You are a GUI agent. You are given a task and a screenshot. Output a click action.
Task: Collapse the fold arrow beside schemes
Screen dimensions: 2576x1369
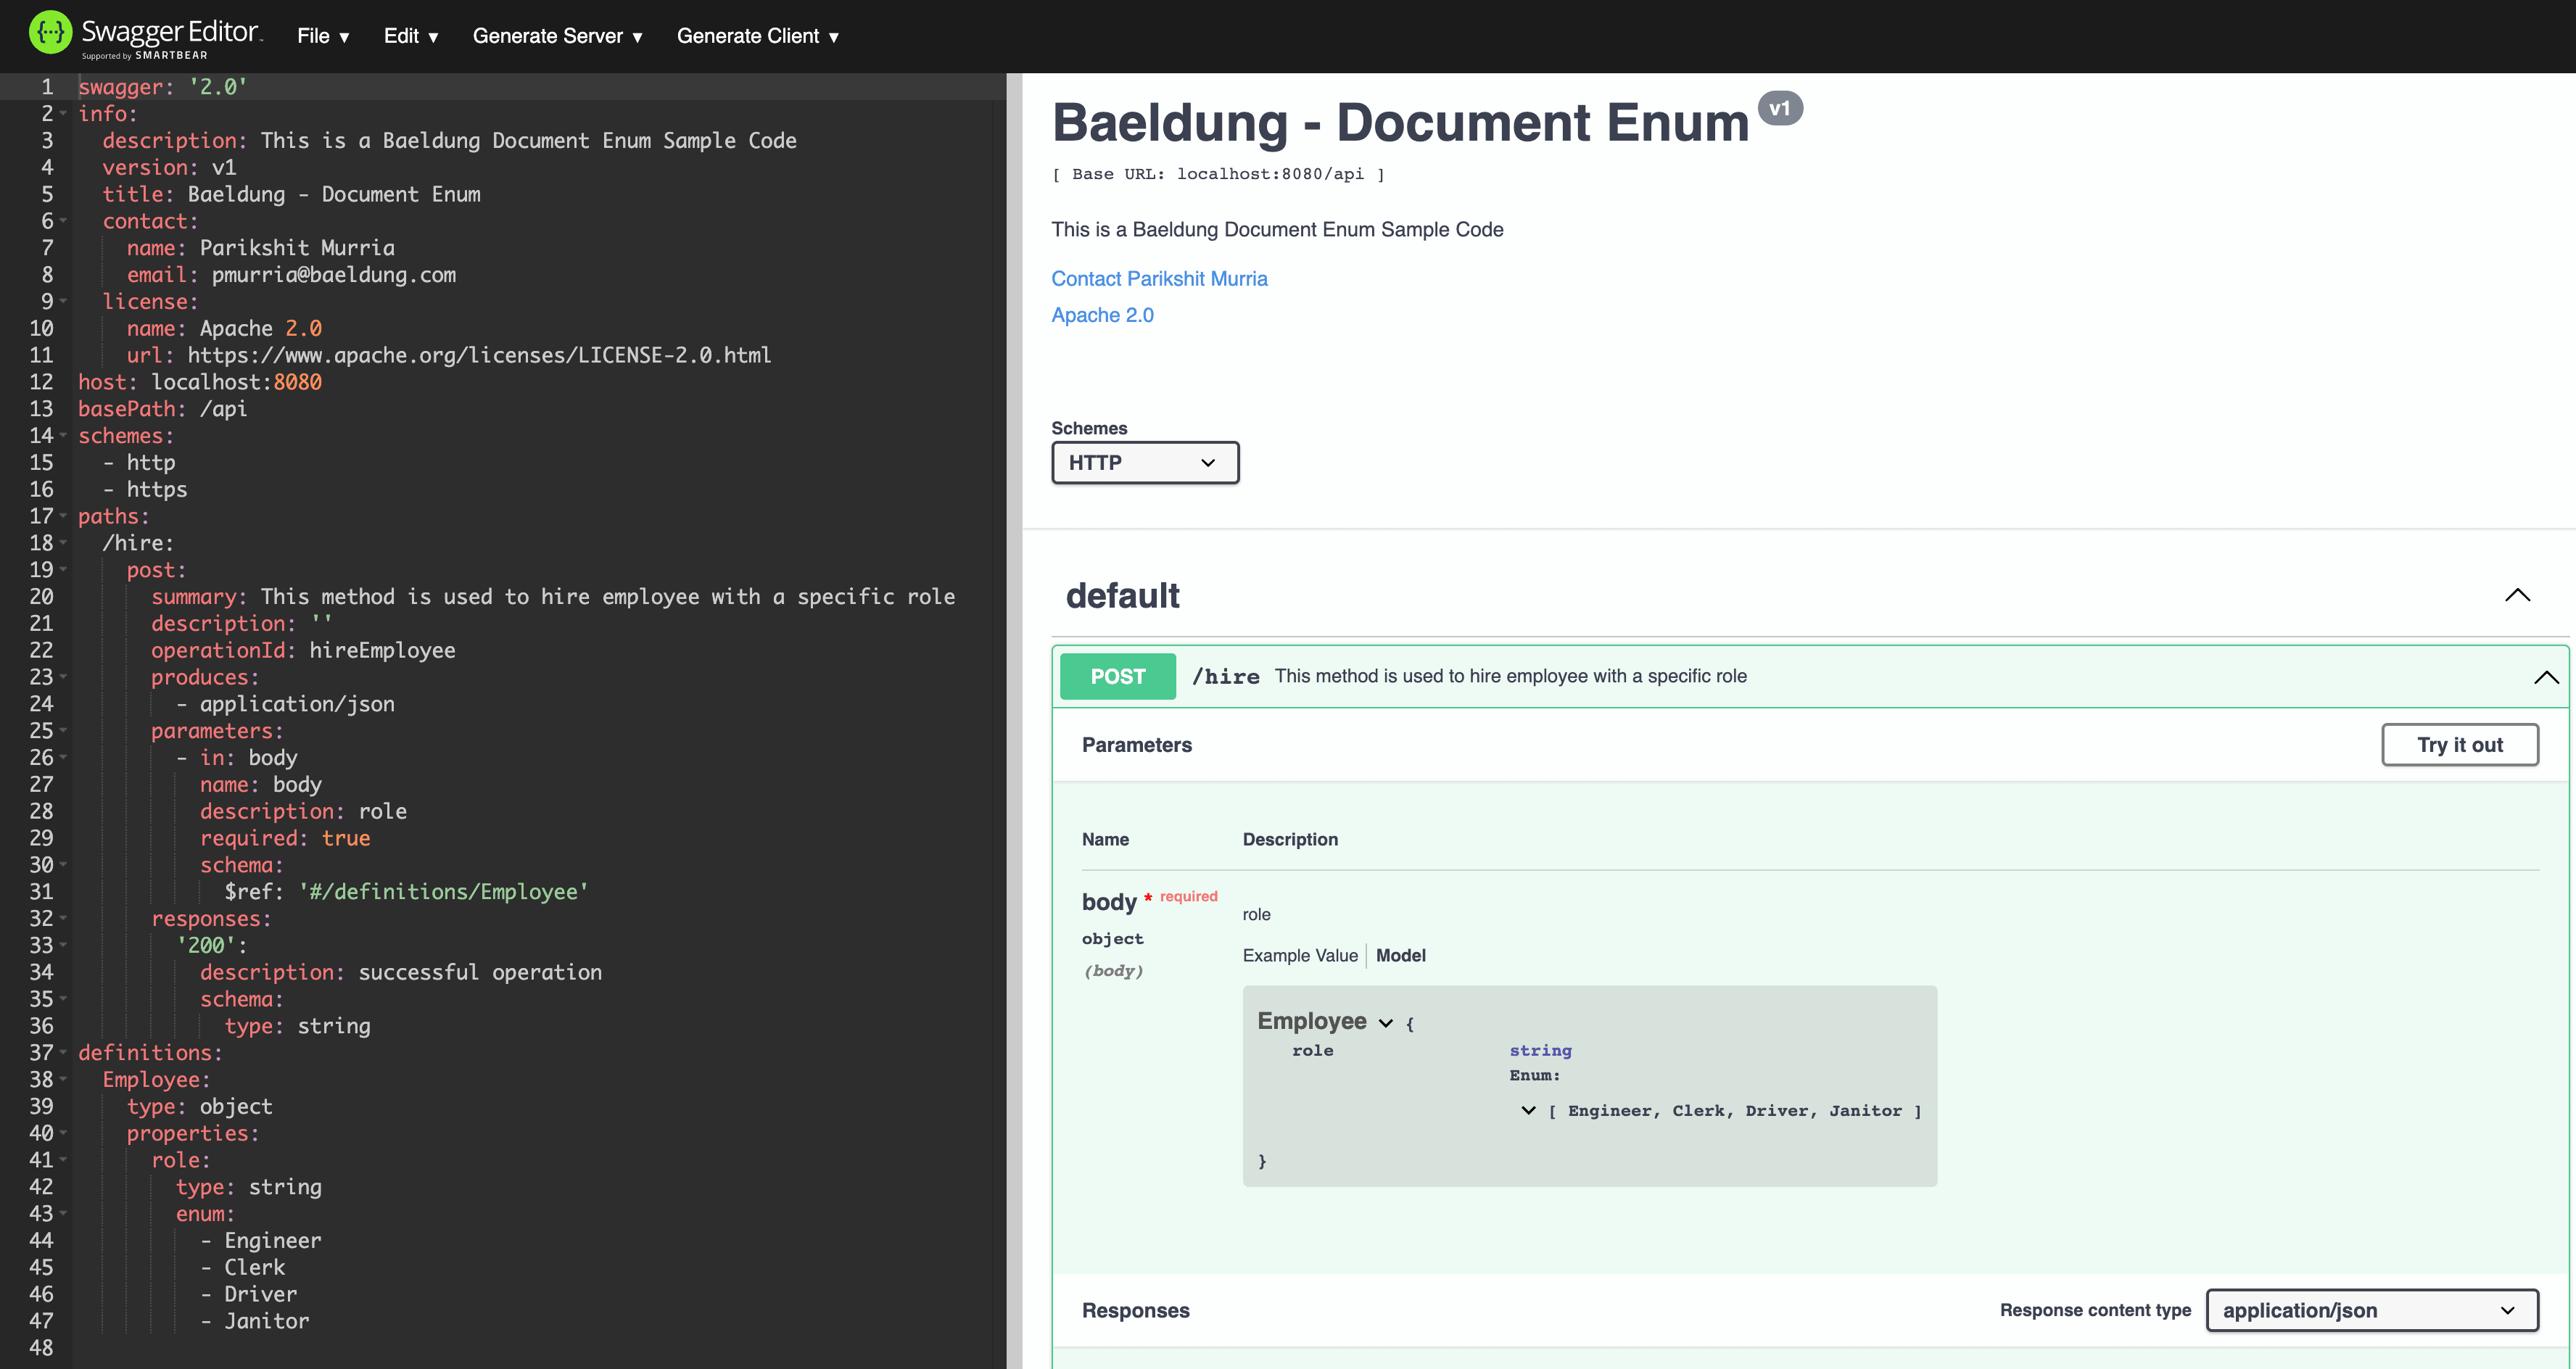[x=63, y=437]
